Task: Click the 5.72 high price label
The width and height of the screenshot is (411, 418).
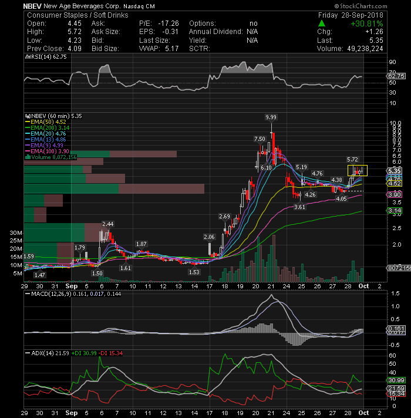Action: click(x=352, y=160)
